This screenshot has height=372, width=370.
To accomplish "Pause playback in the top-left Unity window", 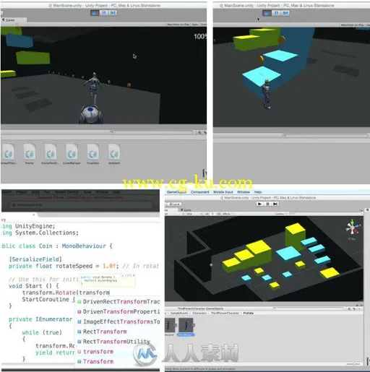I will (104, 13).
